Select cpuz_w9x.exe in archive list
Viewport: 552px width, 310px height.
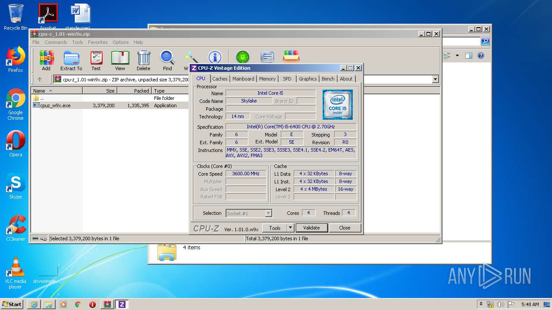(x=110, y=105)
